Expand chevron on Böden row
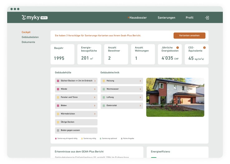Viewport: 230px width, 164px height. 95,106
